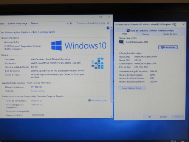
Task: Click Listar Todos os Modos button
Action: click(132, 88)
